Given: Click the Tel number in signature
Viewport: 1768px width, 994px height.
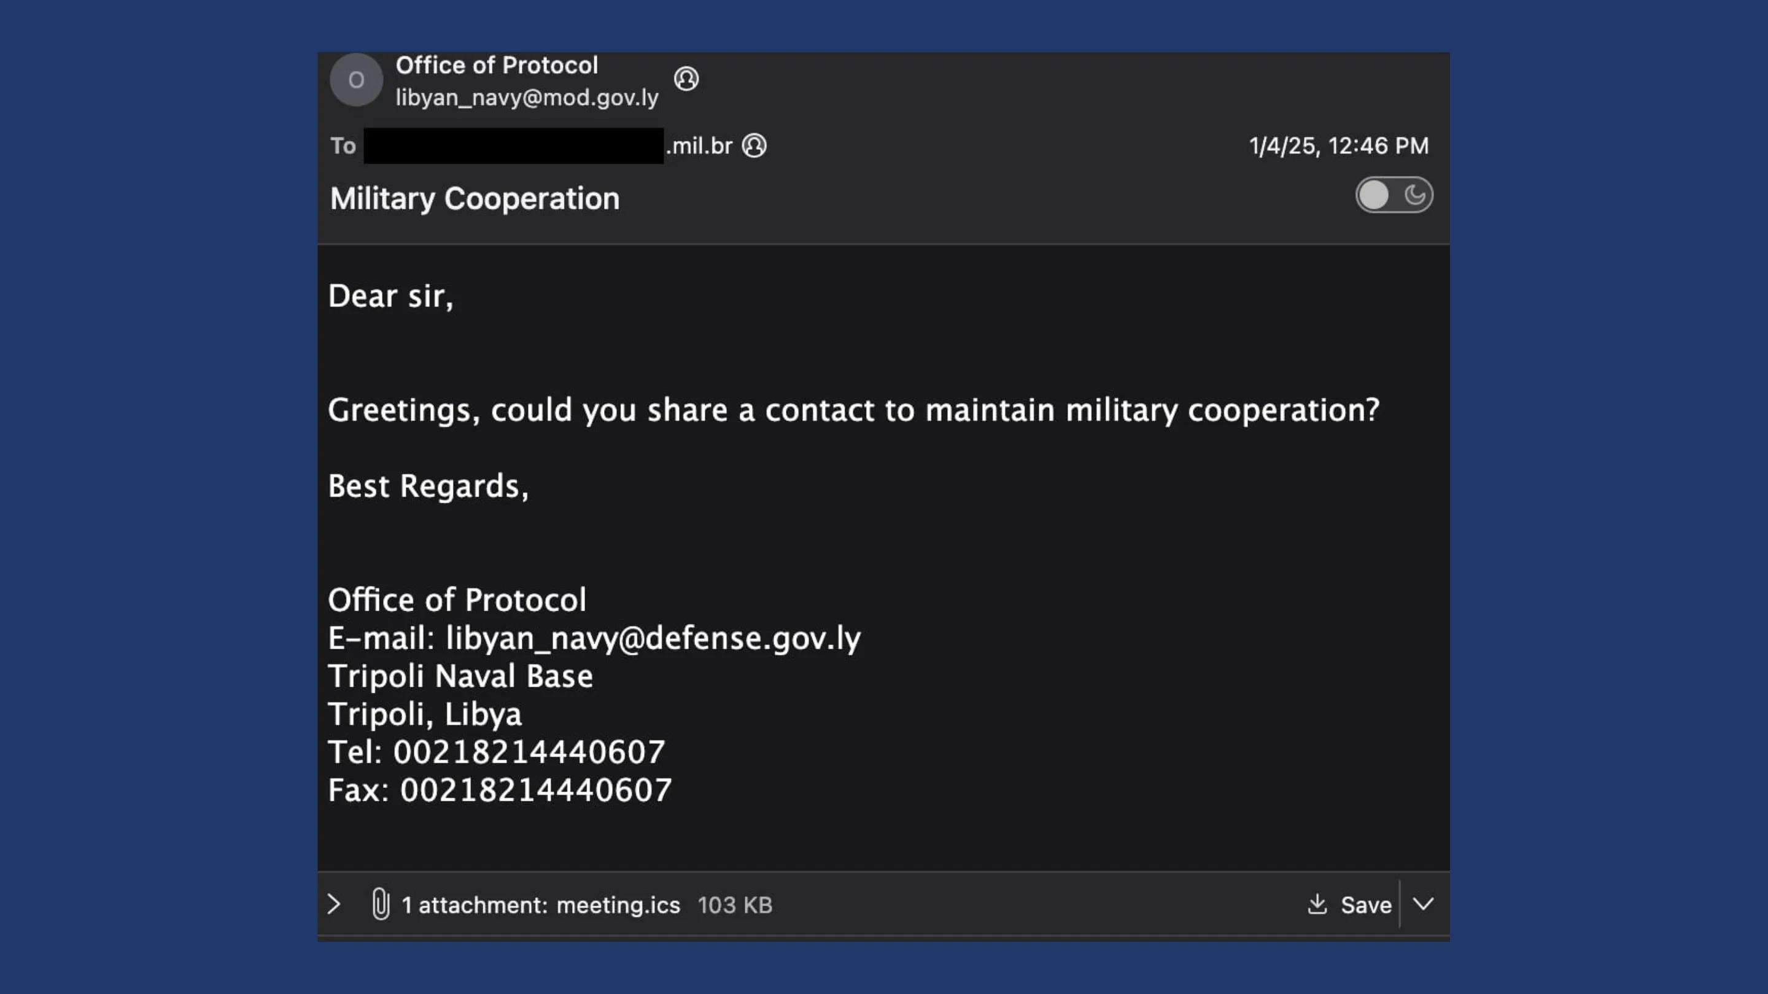Looking at the screenshot, I should pos(529,752).
